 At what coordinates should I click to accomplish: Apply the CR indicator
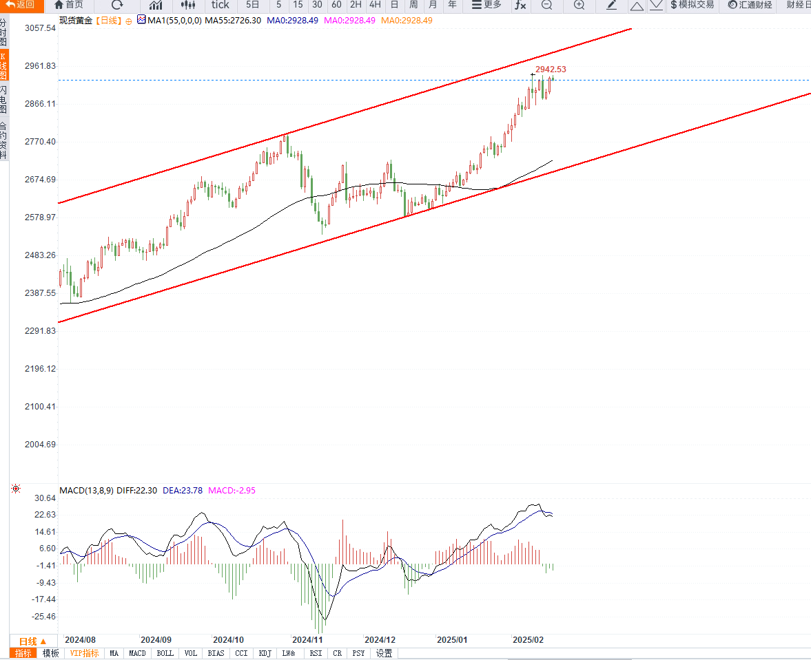(x=337, y=653)
